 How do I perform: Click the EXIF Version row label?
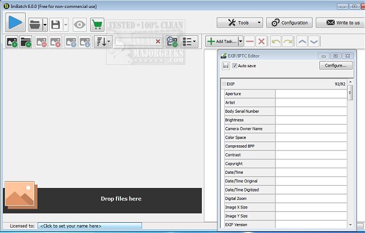(x=250, y=224)
